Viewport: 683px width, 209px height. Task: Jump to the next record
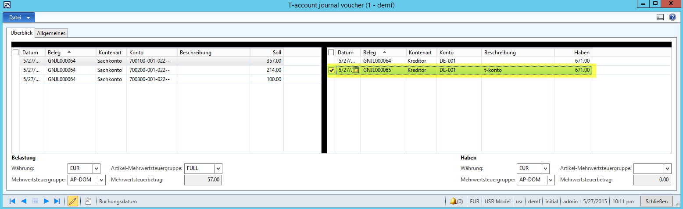[x=46, y=202]
